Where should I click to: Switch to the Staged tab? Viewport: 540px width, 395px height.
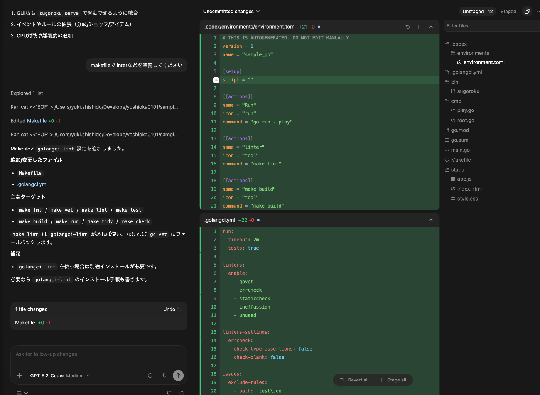(x=508, y=12)
